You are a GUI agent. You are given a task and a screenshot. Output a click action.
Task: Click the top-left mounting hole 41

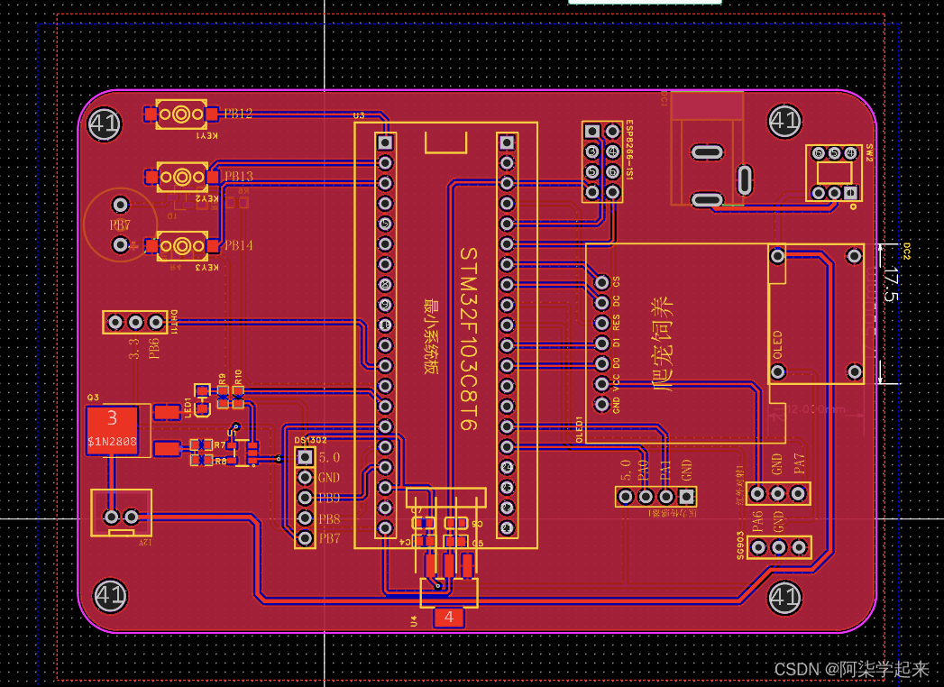pos(105,124)
